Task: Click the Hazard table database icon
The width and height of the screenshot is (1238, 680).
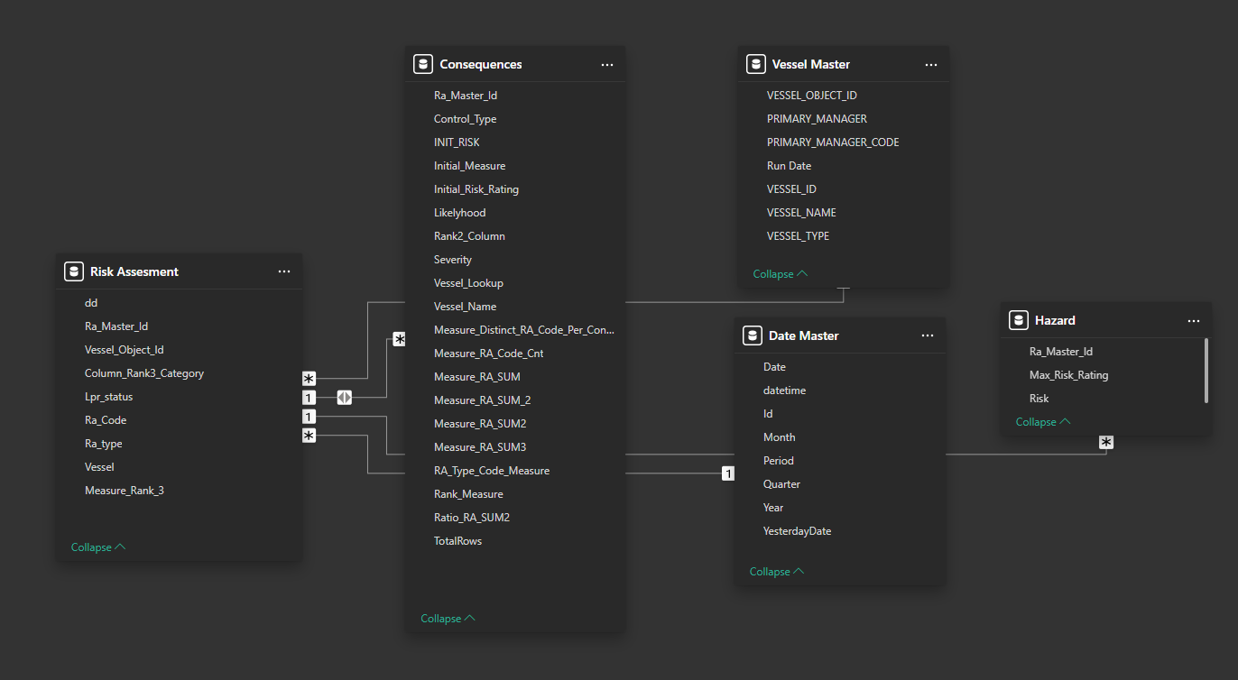Action: 1019,320
